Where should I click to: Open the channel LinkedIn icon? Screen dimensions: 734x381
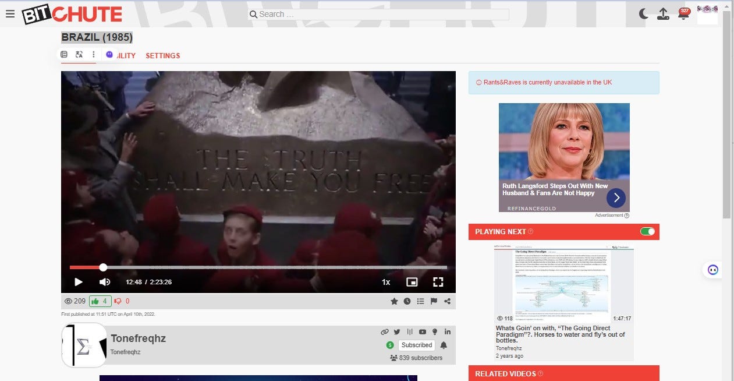pos(448,331)
